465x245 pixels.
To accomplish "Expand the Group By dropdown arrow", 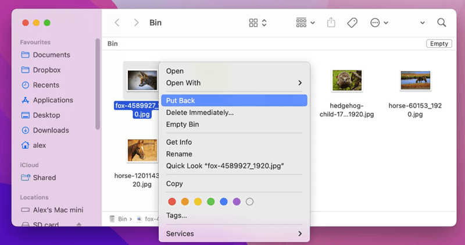I will [313, 23].
